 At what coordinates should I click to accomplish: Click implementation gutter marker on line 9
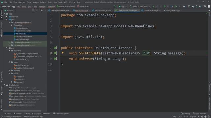(55, 59)
